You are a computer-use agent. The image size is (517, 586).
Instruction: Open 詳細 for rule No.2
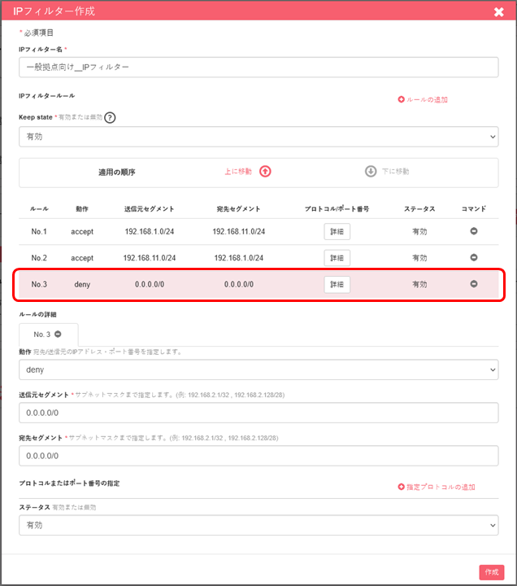[x=337, y=258]
